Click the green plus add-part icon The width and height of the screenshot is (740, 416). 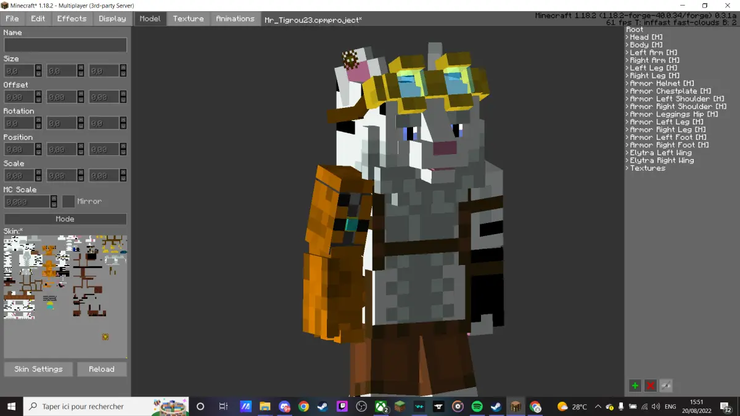point(635,386)
